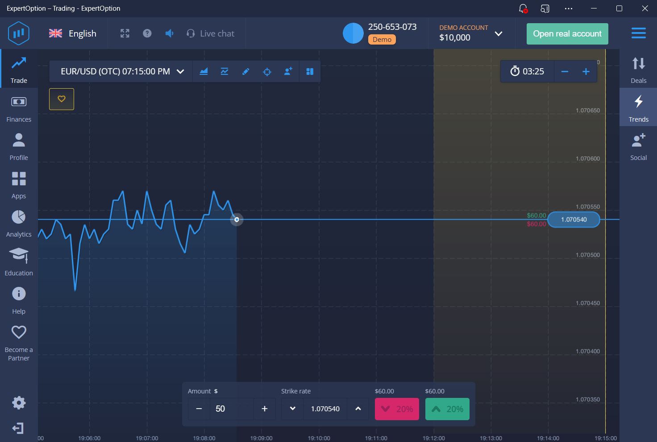Toggle EUR/USD as a favorite asset
657x442 pixels.
(61, 99)
